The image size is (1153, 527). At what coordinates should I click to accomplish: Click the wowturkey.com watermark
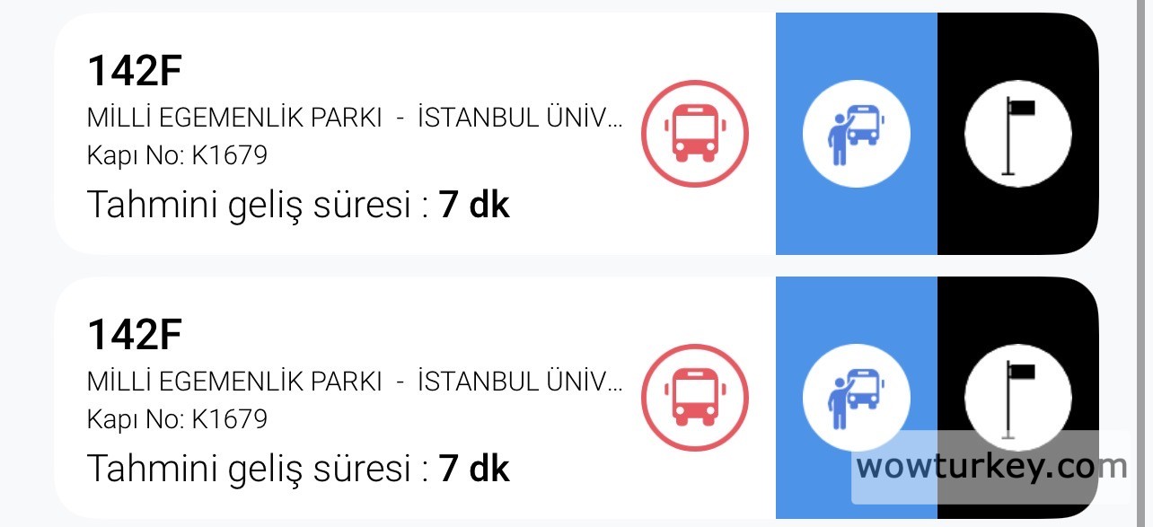tap(990, 467)
